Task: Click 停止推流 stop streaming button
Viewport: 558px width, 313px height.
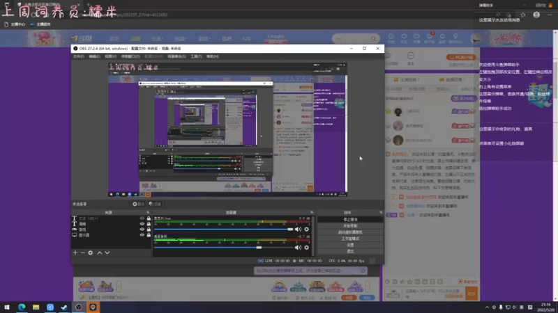Action: pyautogui.click(x=350, y=220)
